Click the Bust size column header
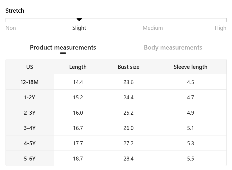The width and height of the screenshot is (232, 170). [x=129, y=67]
